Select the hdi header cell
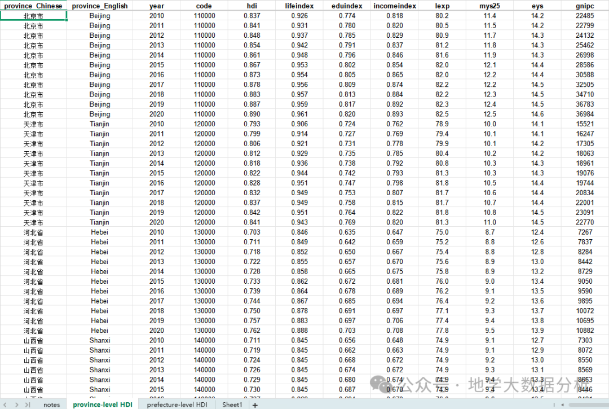Image resolution: width=609 pixels, height=409 pixels. pos(251,6)
